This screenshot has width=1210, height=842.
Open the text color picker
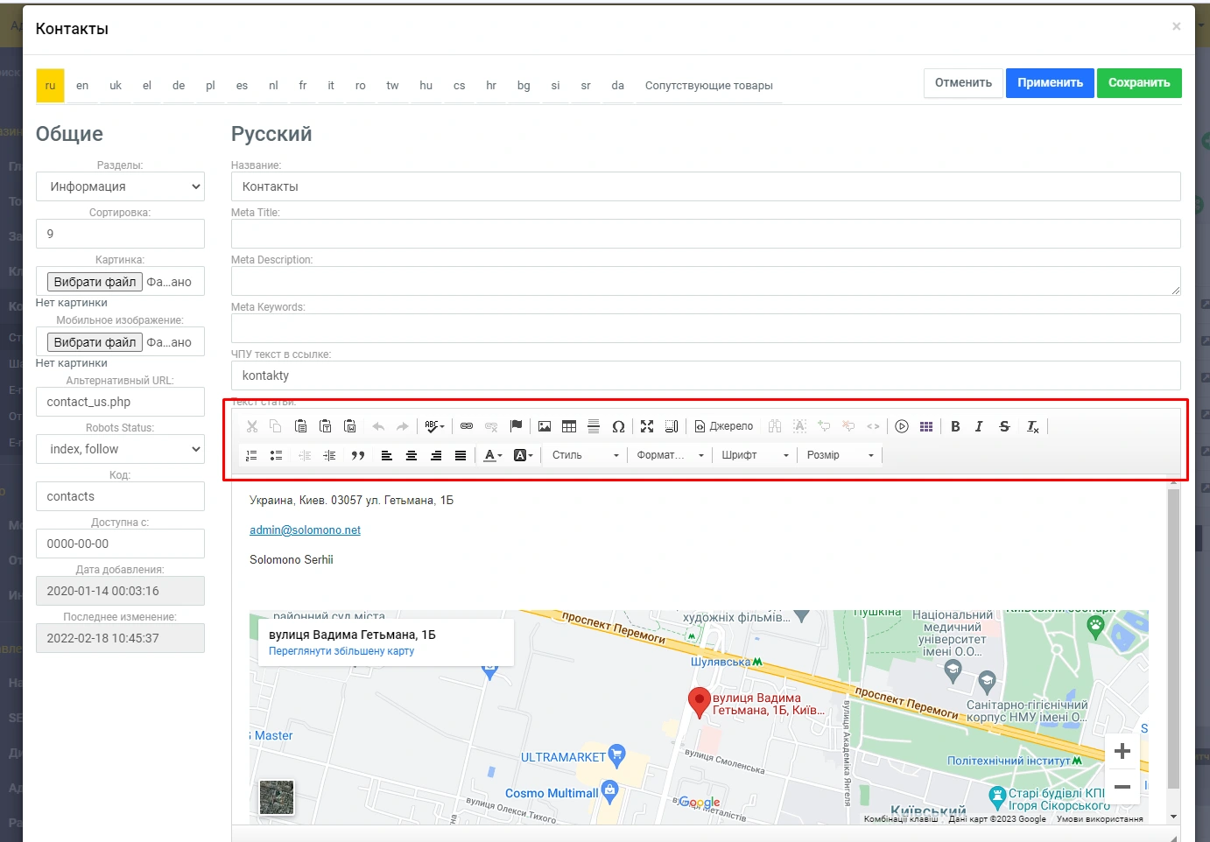tap(493, 455)
